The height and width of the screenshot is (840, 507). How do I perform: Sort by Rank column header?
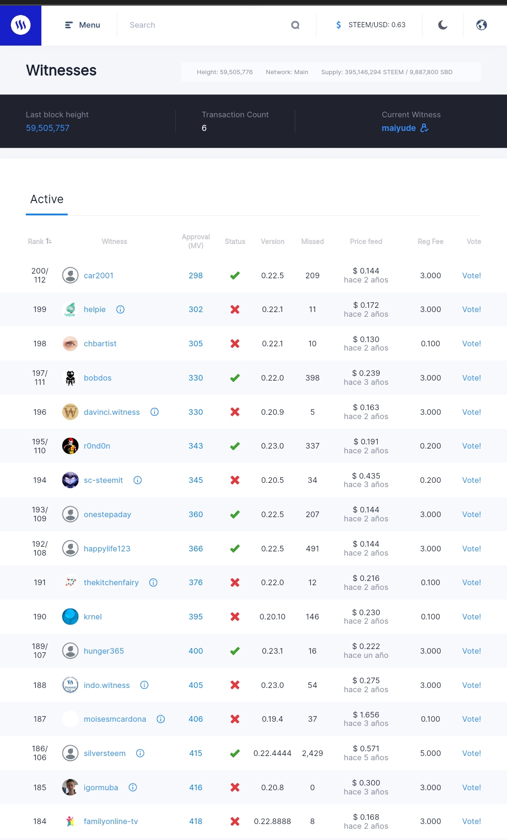click(39, 241)
